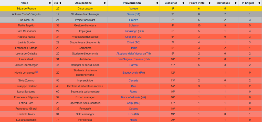Follow the Sant'Angelo Romano link
Screen dimensions: 262x122
click(x=130, y=59)
